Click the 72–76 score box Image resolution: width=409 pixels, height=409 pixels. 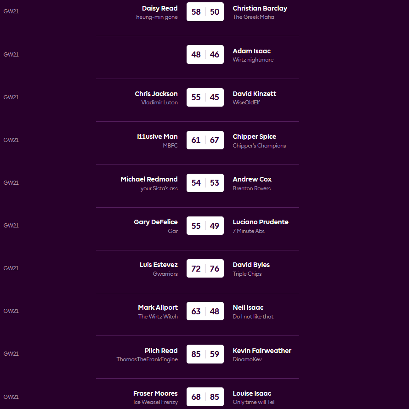click(205, 268)
